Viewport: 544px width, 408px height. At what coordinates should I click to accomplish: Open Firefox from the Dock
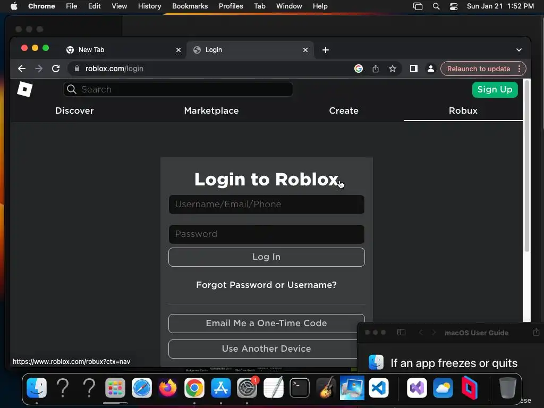pos(168,388)
